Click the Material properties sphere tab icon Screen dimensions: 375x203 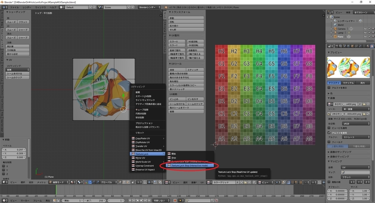point(368,46)
